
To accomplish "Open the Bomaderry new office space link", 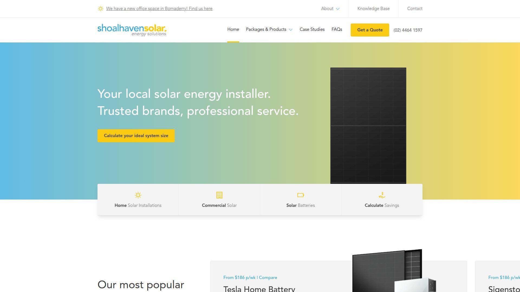I will click(x=159, y=9).
